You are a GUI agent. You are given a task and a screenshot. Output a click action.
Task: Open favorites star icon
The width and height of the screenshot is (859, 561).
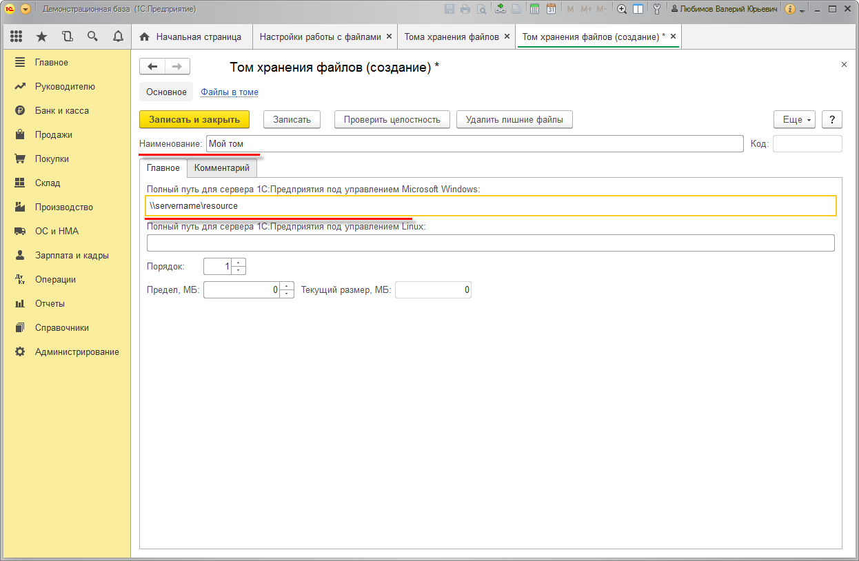click(41, 37)
